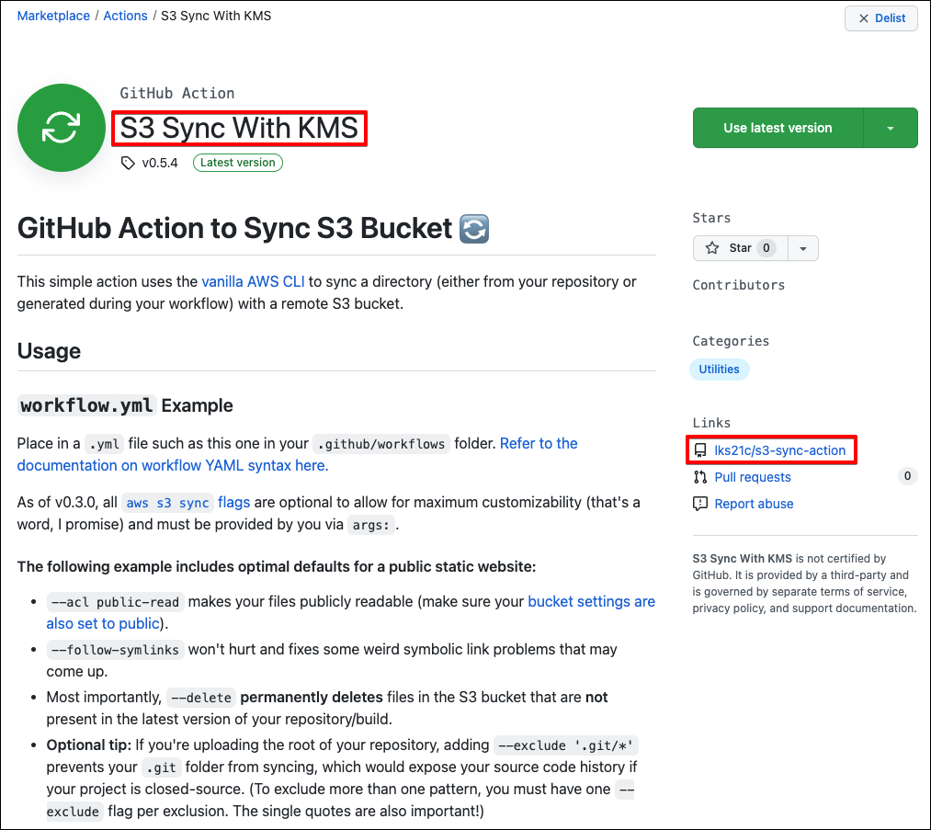Click the S3 Sync With KMS breadcrumb text
This screenshot has width=931, height=830.
(216, 16)
